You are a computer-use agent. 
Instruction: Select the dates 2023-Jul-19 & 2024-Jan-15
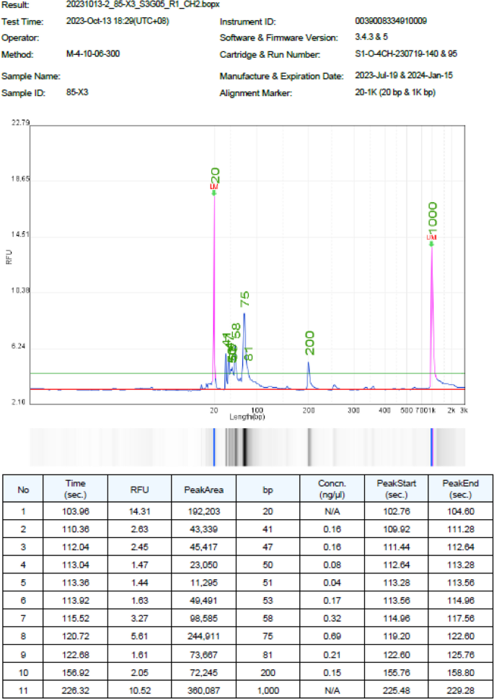(x=404, y=75)
